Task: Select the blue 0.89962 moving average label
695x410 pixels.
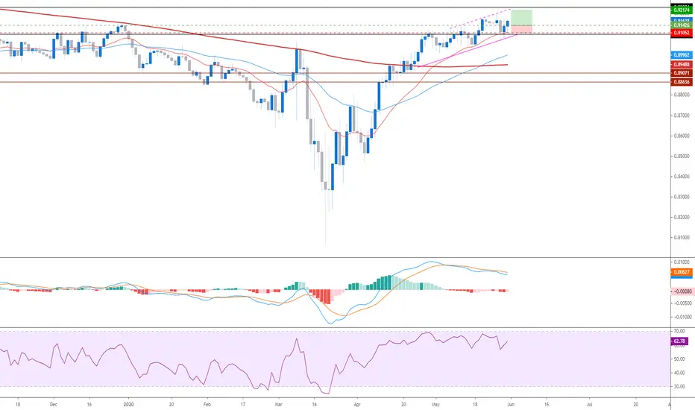Action: [682, 55]
